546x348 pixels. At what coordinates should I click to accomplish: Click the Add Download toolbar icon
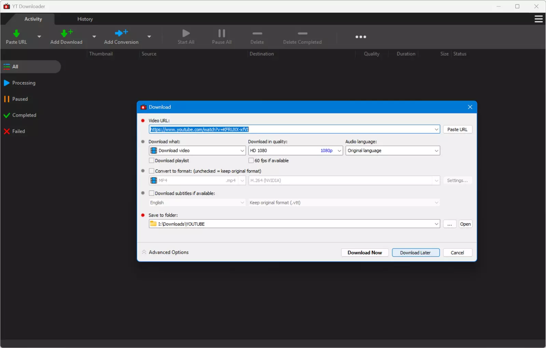(x=66, y=33)
